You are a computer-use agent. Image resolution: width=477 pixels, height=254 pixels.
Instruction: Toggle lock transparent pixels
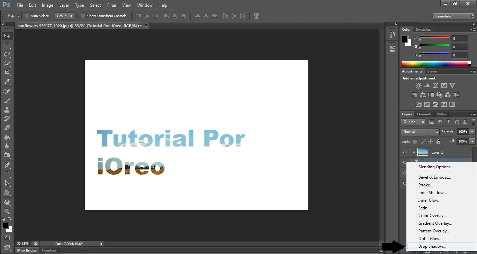415,141
